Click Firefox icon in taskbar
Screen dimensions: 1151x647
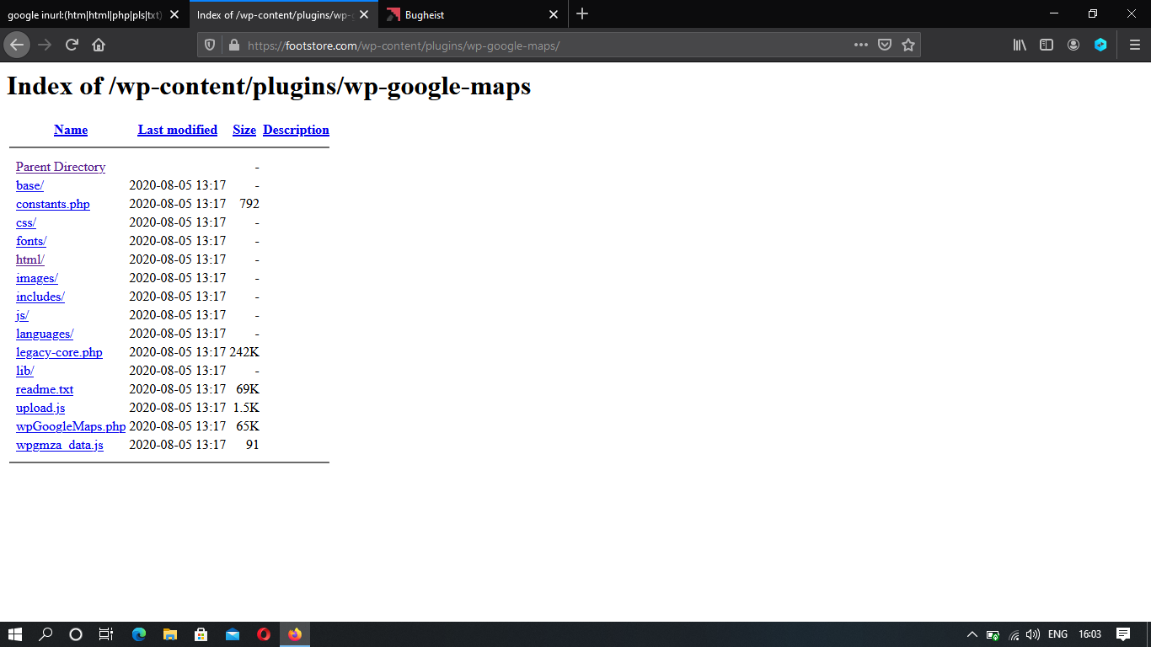[295, 634]
